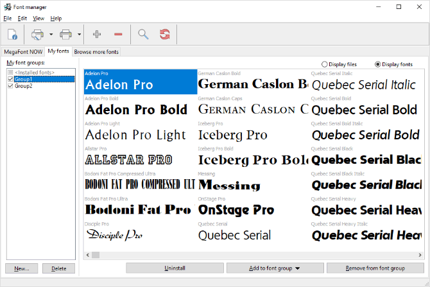Open the Add to font group dropdown
The image size is (430, 287).
275,268
